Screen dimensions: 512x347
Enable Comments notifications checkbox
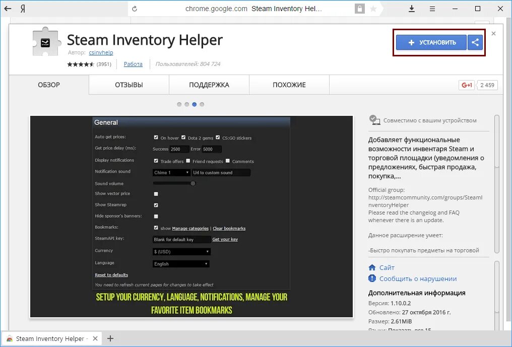228,161
